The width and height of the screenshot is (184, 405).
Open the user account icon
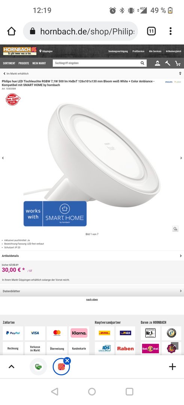point(157,63)
